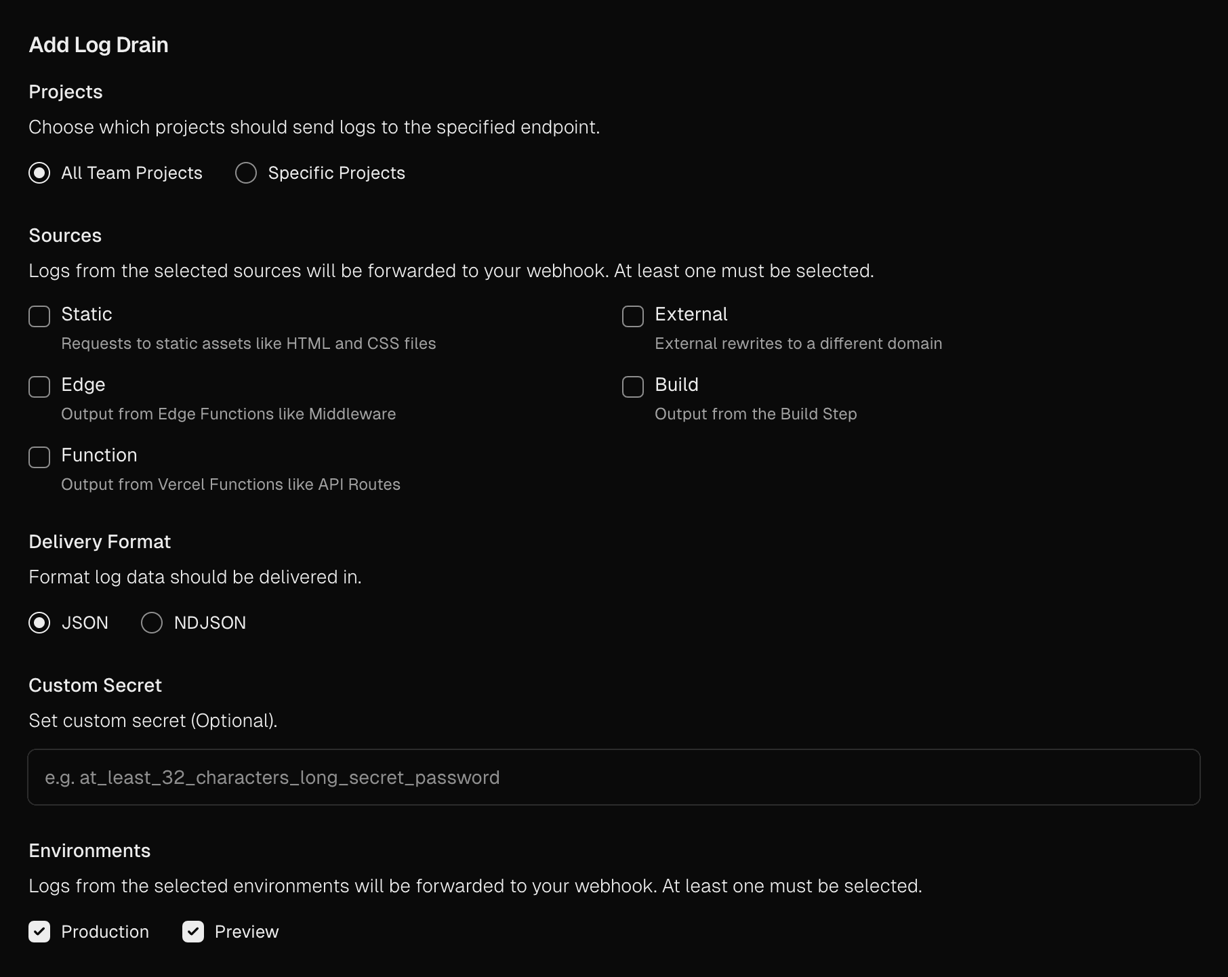Image resolution: width=1228 pixels, height=977 pixels.
Task: Tick the Edge source checkbox
Action: pos(39,387)
